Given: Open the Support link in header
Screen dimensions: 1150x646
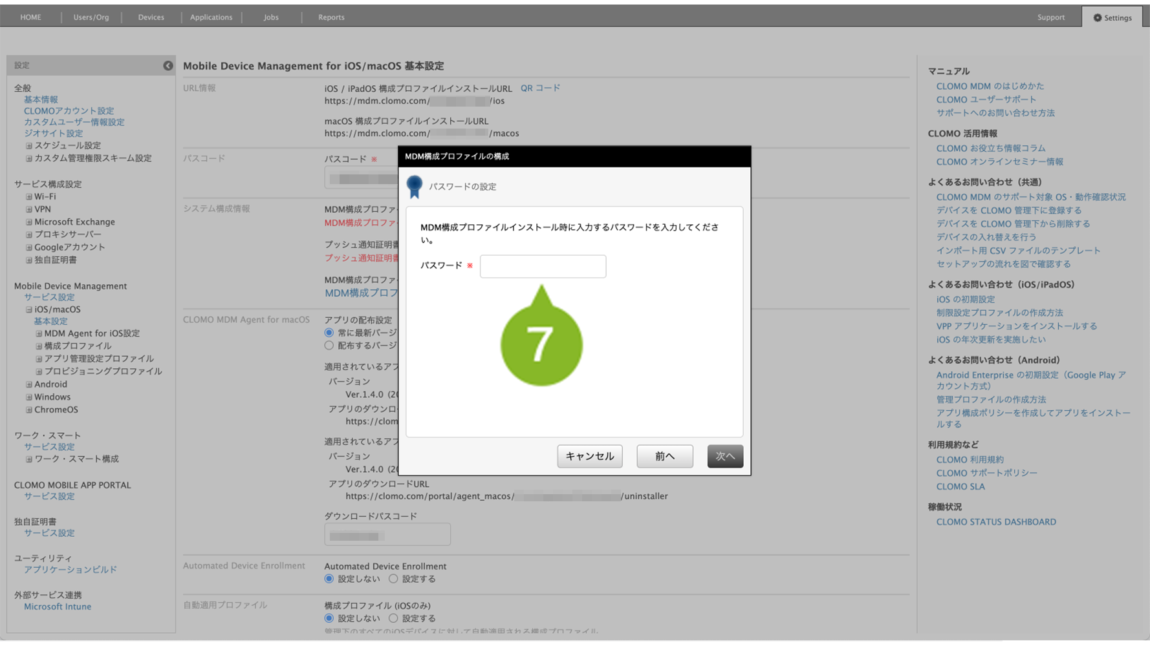Looking at the screenshot, I should click(x=1051, y=17).
